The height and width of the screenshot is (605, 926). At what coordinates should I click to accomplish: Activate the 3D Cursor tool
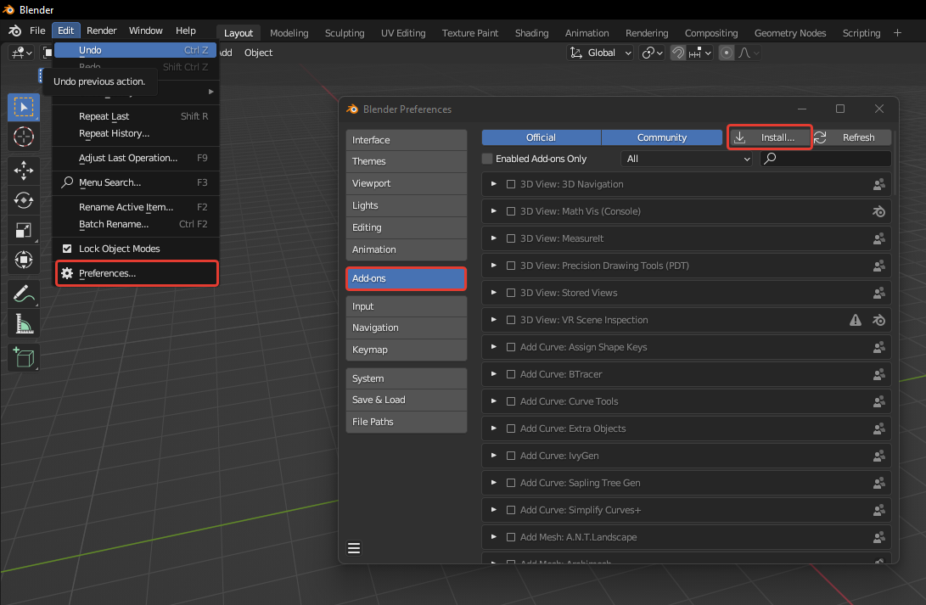24,137
